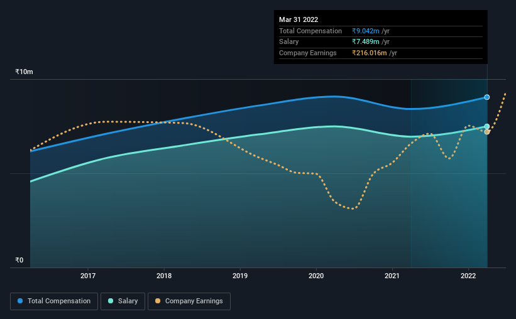Image resolution: width=516 pixels, height=319 pixels.
Task: Click the ₹9.042m total compensation value
Action: click(365, 31)
